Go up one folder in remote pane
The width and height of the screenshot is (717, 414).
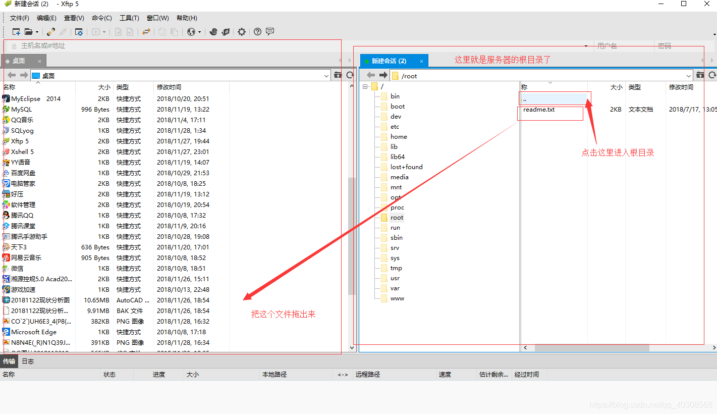tap(700, 75)
